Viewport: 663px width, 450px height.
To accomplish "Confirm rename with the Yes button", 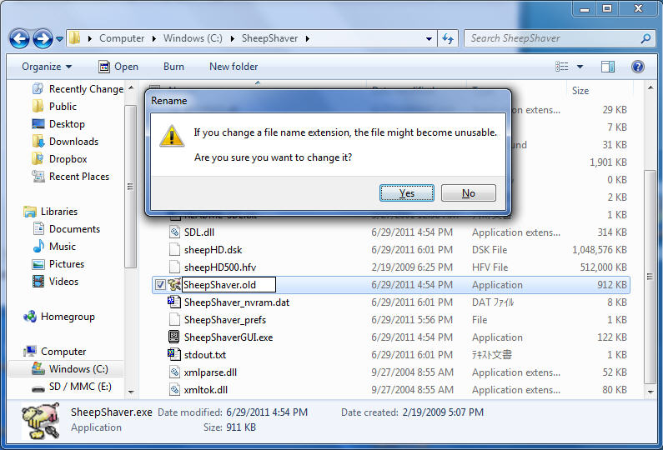I will coord(406,193).
